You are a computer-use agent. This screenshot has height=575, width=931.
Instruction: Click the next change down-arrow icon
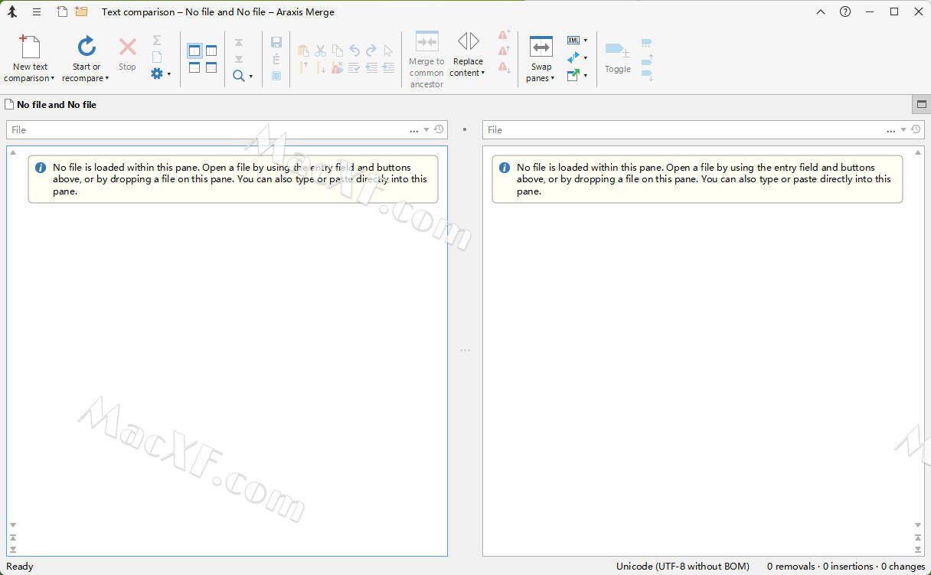click(x=239, y=59)
